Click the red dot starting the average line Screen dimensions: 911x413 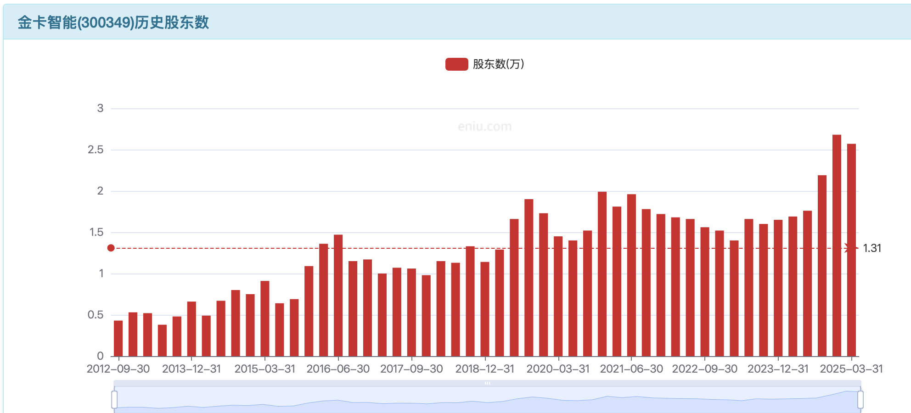(x=111, y=248)
